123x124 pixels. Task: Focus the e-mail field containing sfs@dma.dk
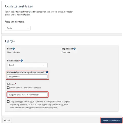click(x=27, y=77)
